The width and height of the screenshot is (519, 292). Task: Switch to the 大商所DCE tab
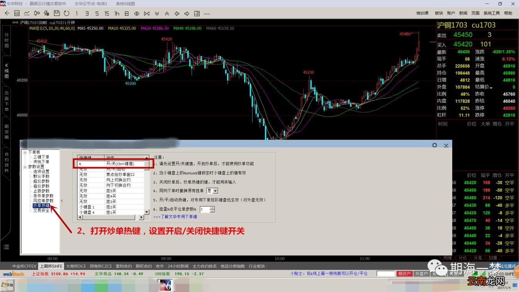(76, 266)
